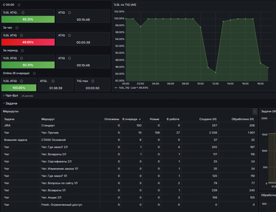Open the Маршруты panel three-dot menu
The width and height of the screenshot is (276, 212).
tap(255, 111)
